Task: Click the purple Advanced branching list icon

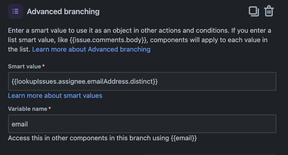Action: tap(15, 11)
